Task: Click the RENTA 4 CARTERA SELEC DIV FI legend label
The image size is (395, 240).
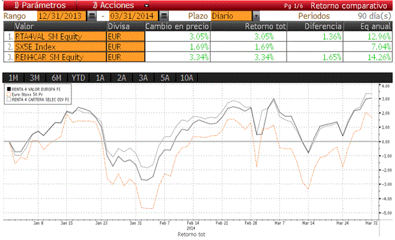Action: pos(40,100)
